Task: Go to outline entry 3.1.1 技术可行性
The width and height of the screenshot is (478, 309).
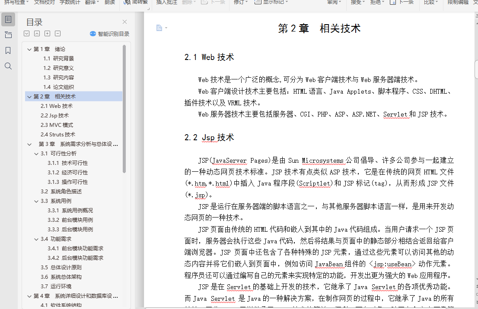Action: click(68, 163)
